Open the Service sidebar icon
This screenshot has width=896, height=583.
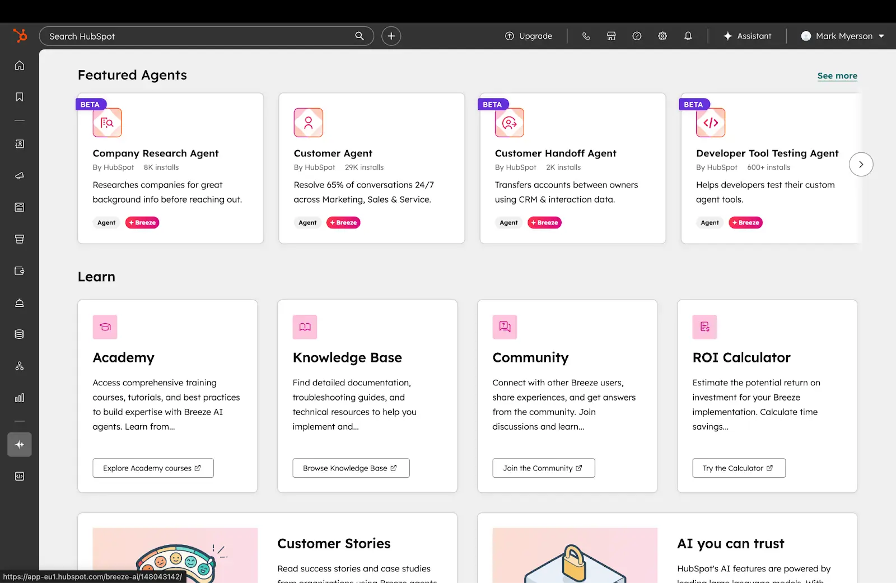point(20,303)
